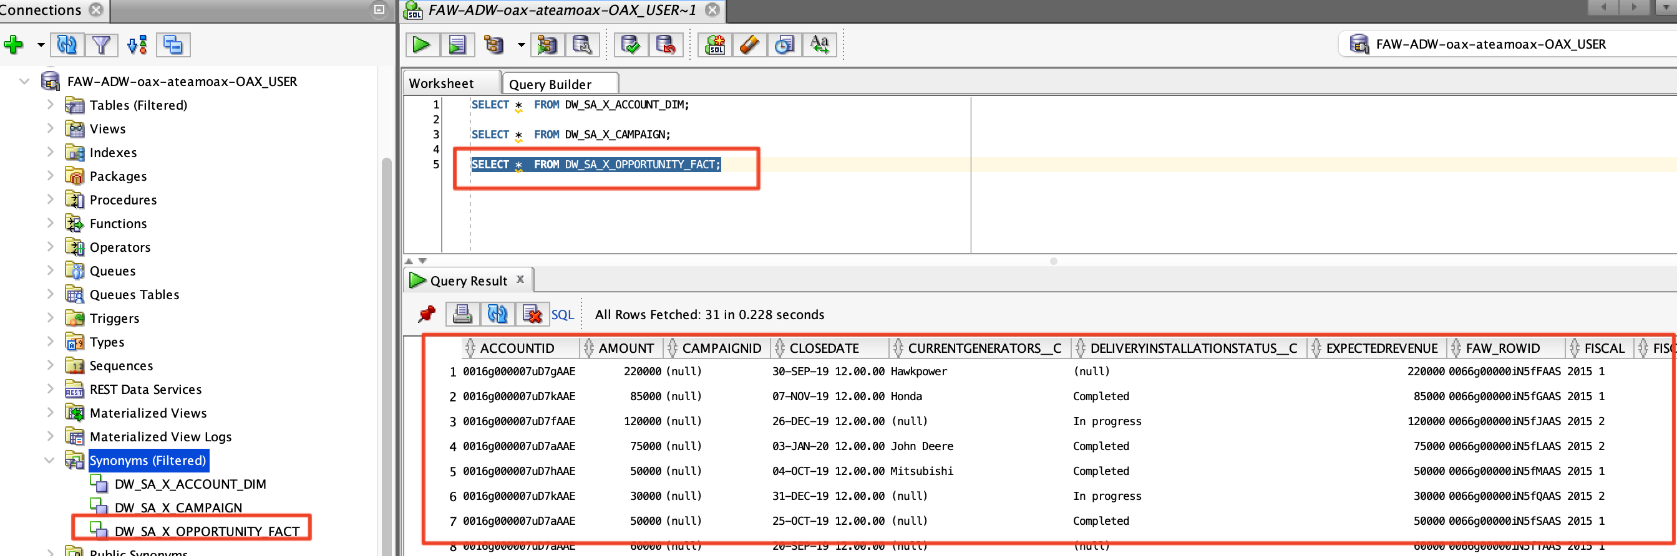Select Operators in the connection tree
Image resolution: width=1677 pixels, height=556 pixels.
(x=120, y=247)
